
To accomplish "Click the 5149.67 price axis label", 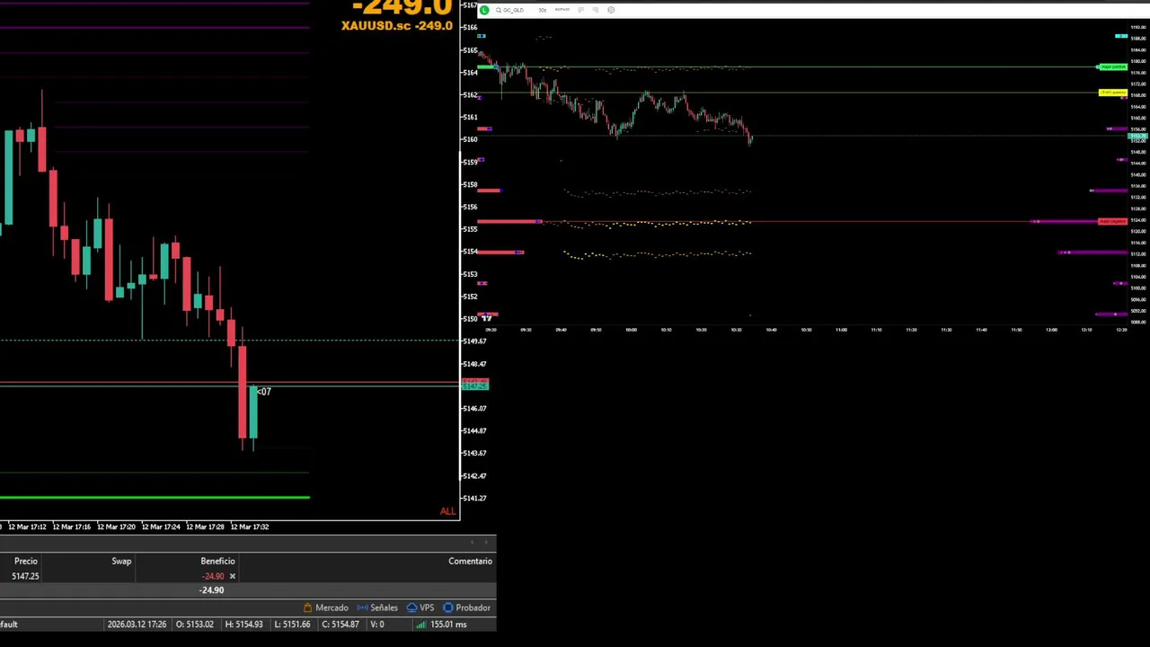I will pyautogui.click(x=474, y=341).
